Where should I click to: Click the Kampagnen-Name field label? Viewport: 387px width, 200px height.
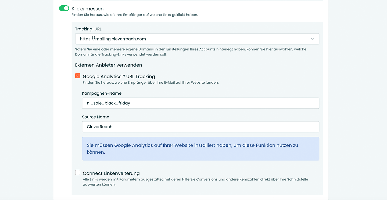click(x=102, y=93)
